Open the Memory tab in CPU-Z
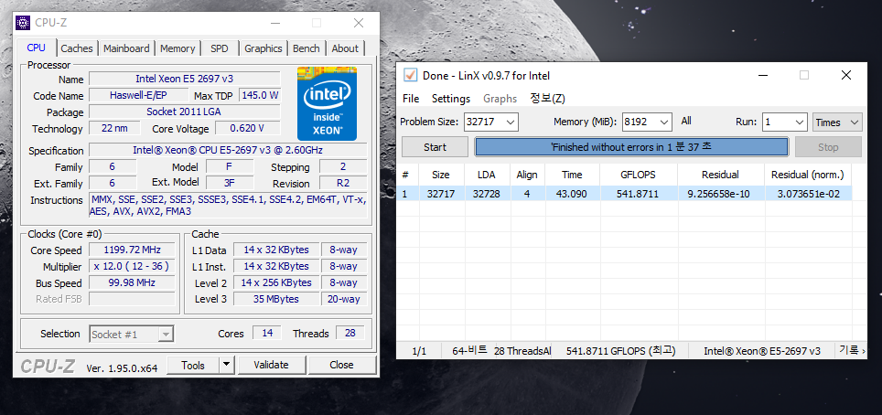Viewport: 882px width, 415px height. [177, 48]
